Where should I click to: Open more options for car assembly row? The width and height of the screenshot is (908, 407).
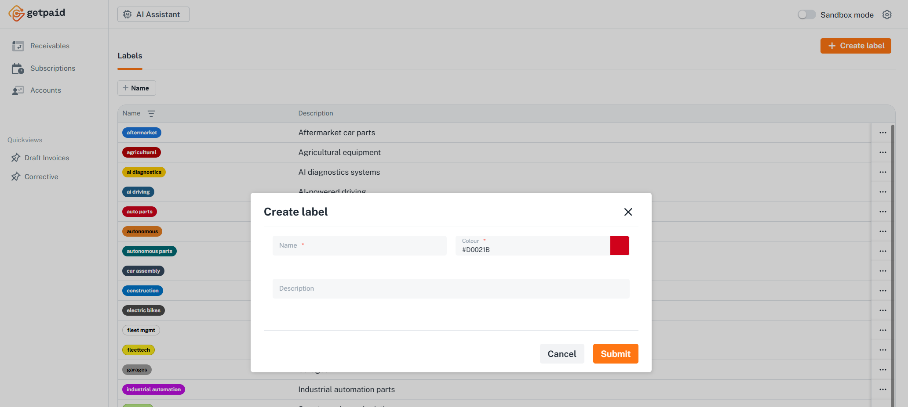click(x=882, y=271)
